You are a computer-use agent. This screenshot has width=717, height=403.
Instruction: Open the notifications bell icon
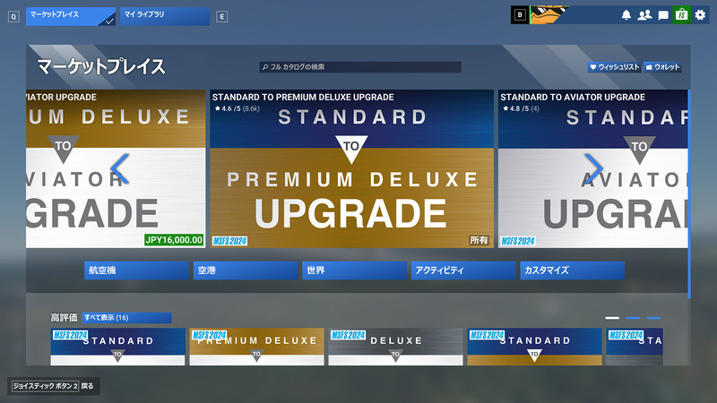[x=626, y=15]
